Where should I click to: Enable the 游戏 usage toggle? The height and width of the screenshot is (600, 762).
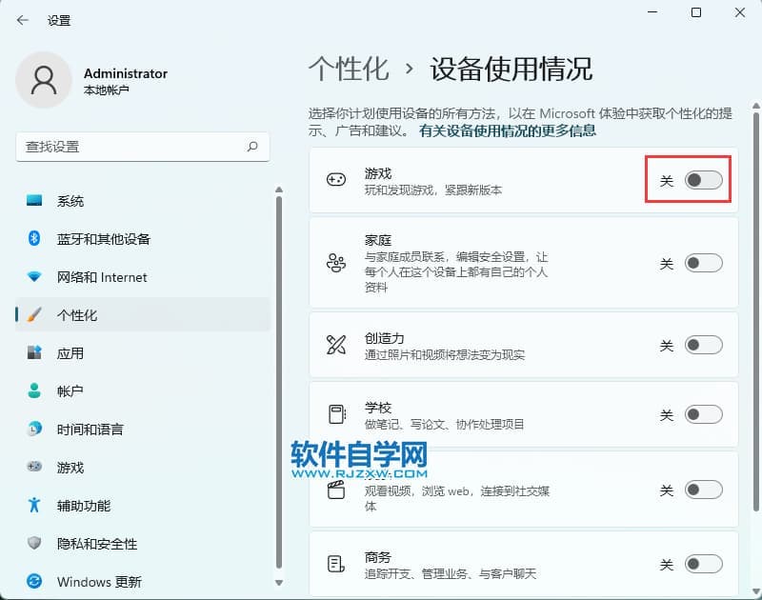click(x=704, y=181)
